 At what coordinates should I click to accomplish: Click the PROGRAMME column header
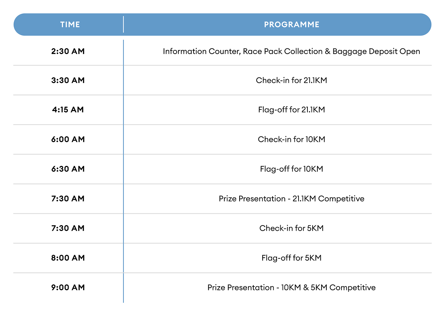pos(291,25)
